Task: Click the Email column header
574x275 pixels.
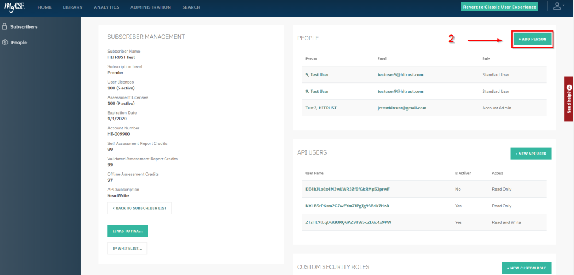Action: tap(382, 59)
